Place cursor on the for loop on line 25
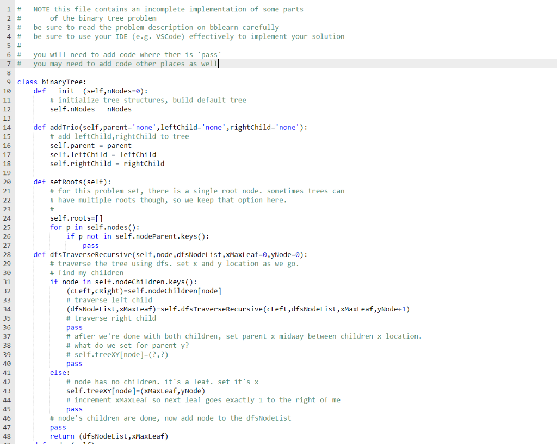Screen dimensions: 557x444 (87, 227)
